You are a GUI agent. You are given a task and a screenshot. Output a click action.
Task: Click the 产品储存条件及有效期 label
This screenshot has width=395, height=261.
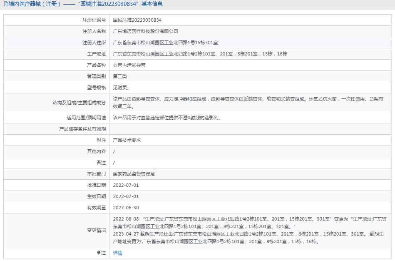tap(82, 129)
